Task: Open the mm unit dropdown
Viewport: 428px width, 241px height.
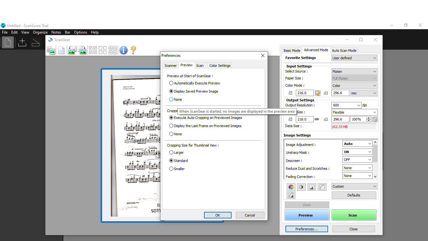Action: (x=363, y=93)
